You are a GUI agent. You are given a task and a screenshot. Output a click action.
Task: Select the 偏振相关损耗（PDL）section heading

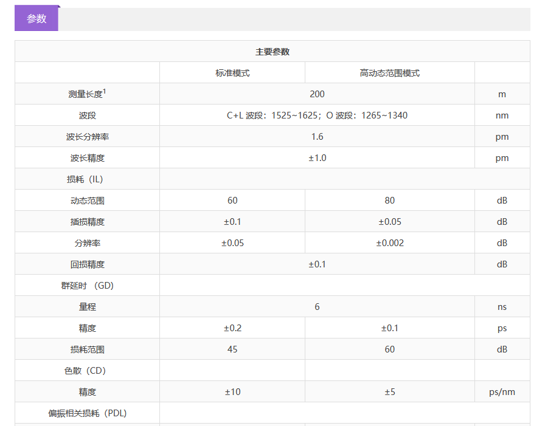click(x=88, y=413)
